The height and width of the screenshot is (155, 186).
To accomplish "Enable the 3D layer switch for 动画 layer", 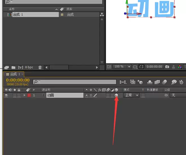I will pyautogui.click(x=116, y=95).
